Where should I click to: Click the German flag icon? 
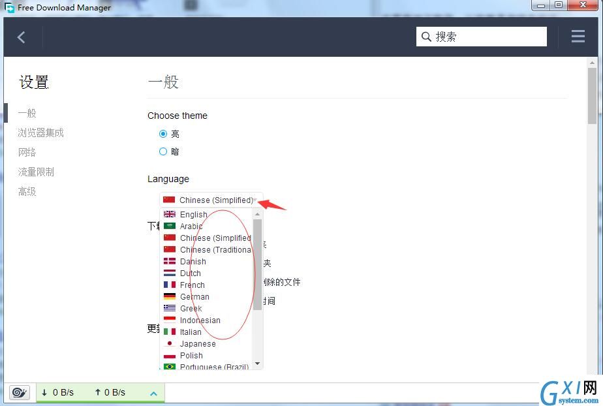169,296
